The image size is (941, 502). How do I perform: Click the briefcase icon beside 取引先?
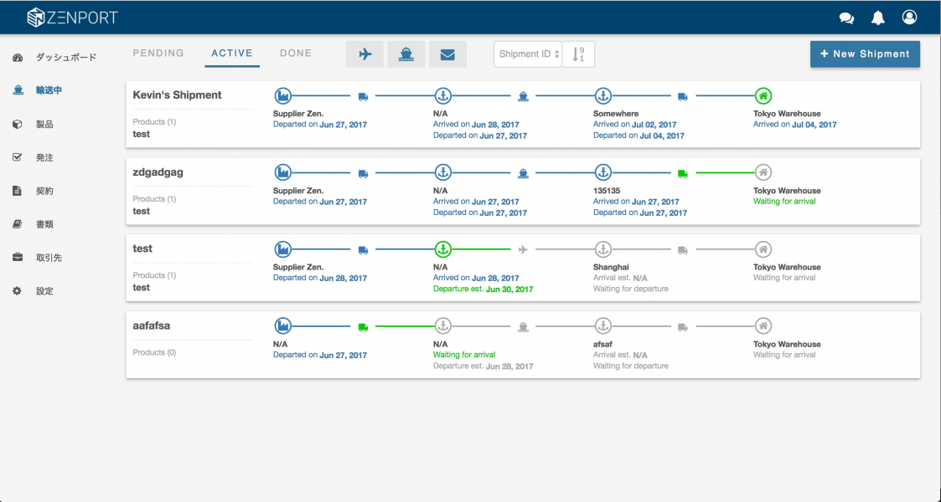[x=18, y=258]
